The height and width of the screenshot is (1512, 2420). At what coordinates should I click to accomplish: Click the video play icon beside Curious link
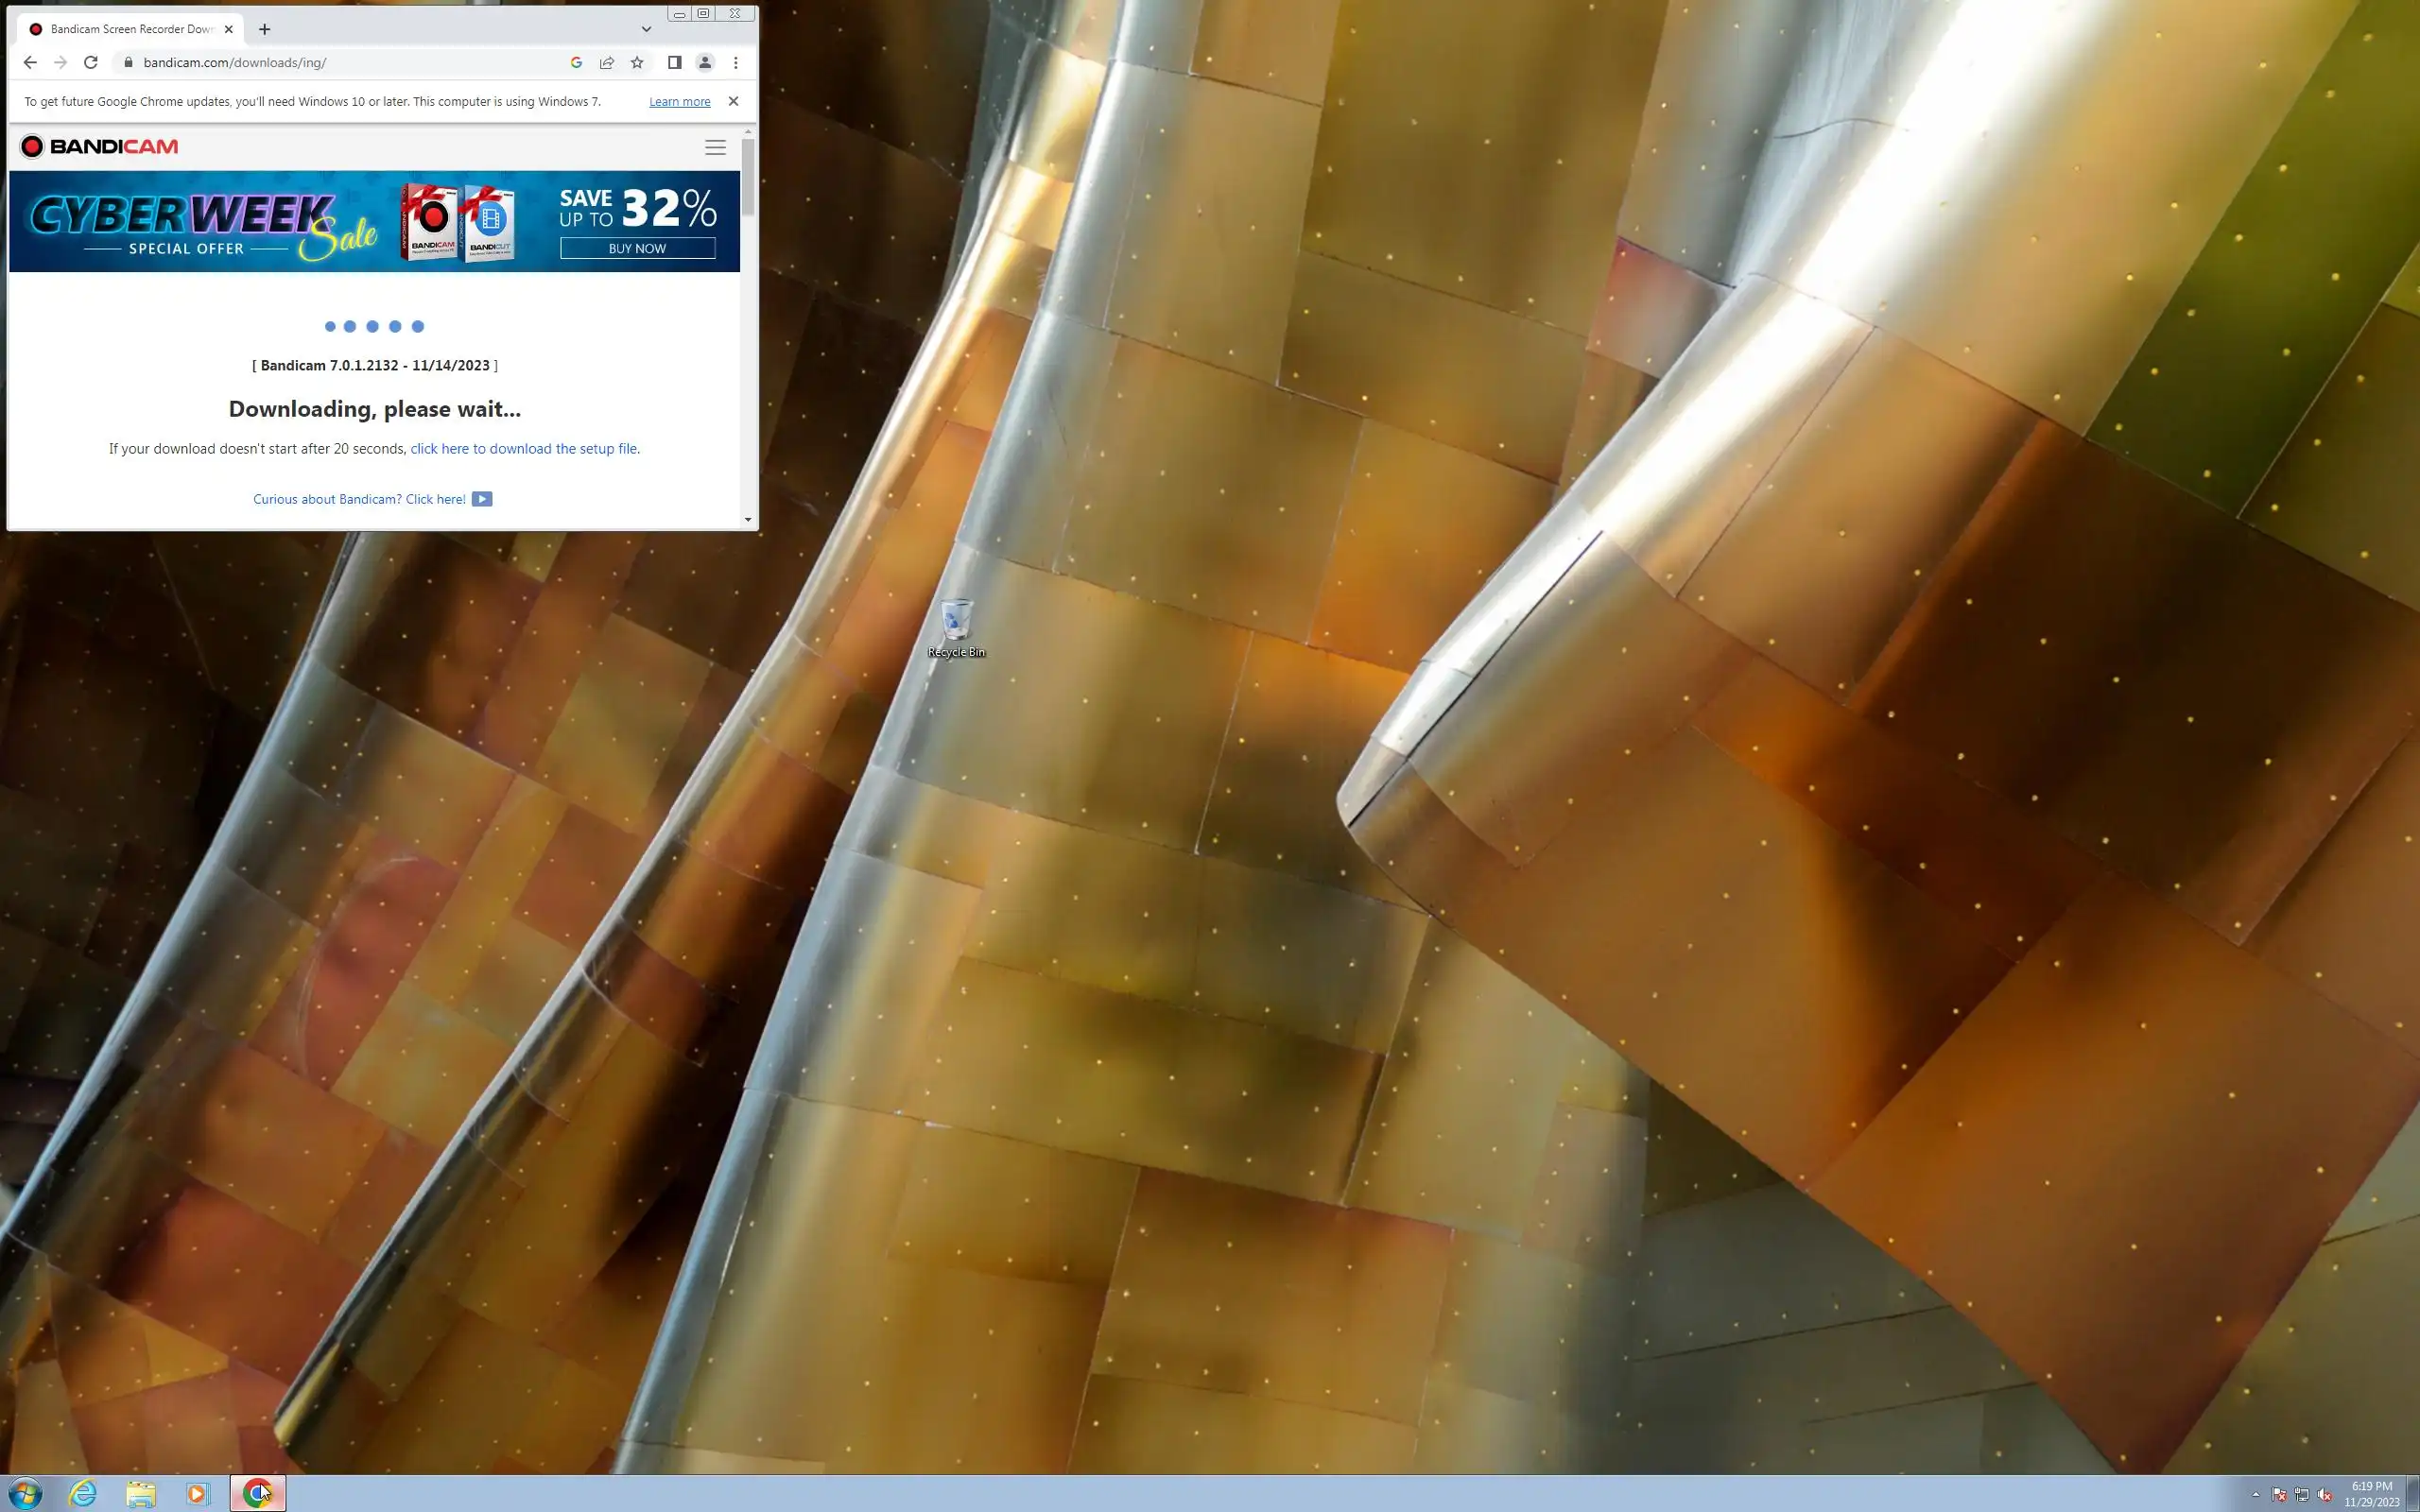click(482, 499)
